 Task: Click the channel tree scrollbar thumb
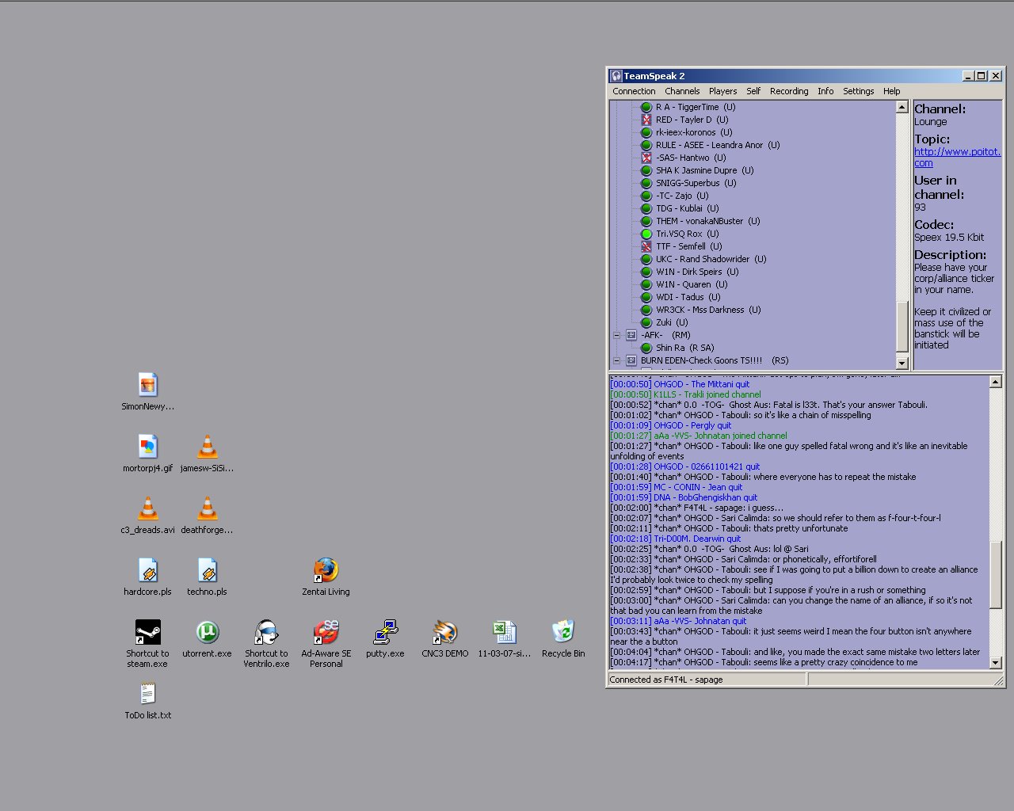tap(902, 326)
